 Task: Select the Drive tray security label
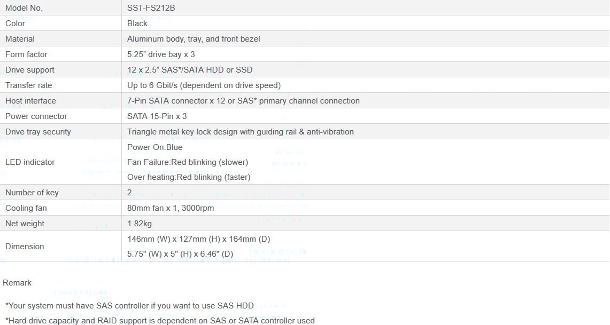click(38, 132)
